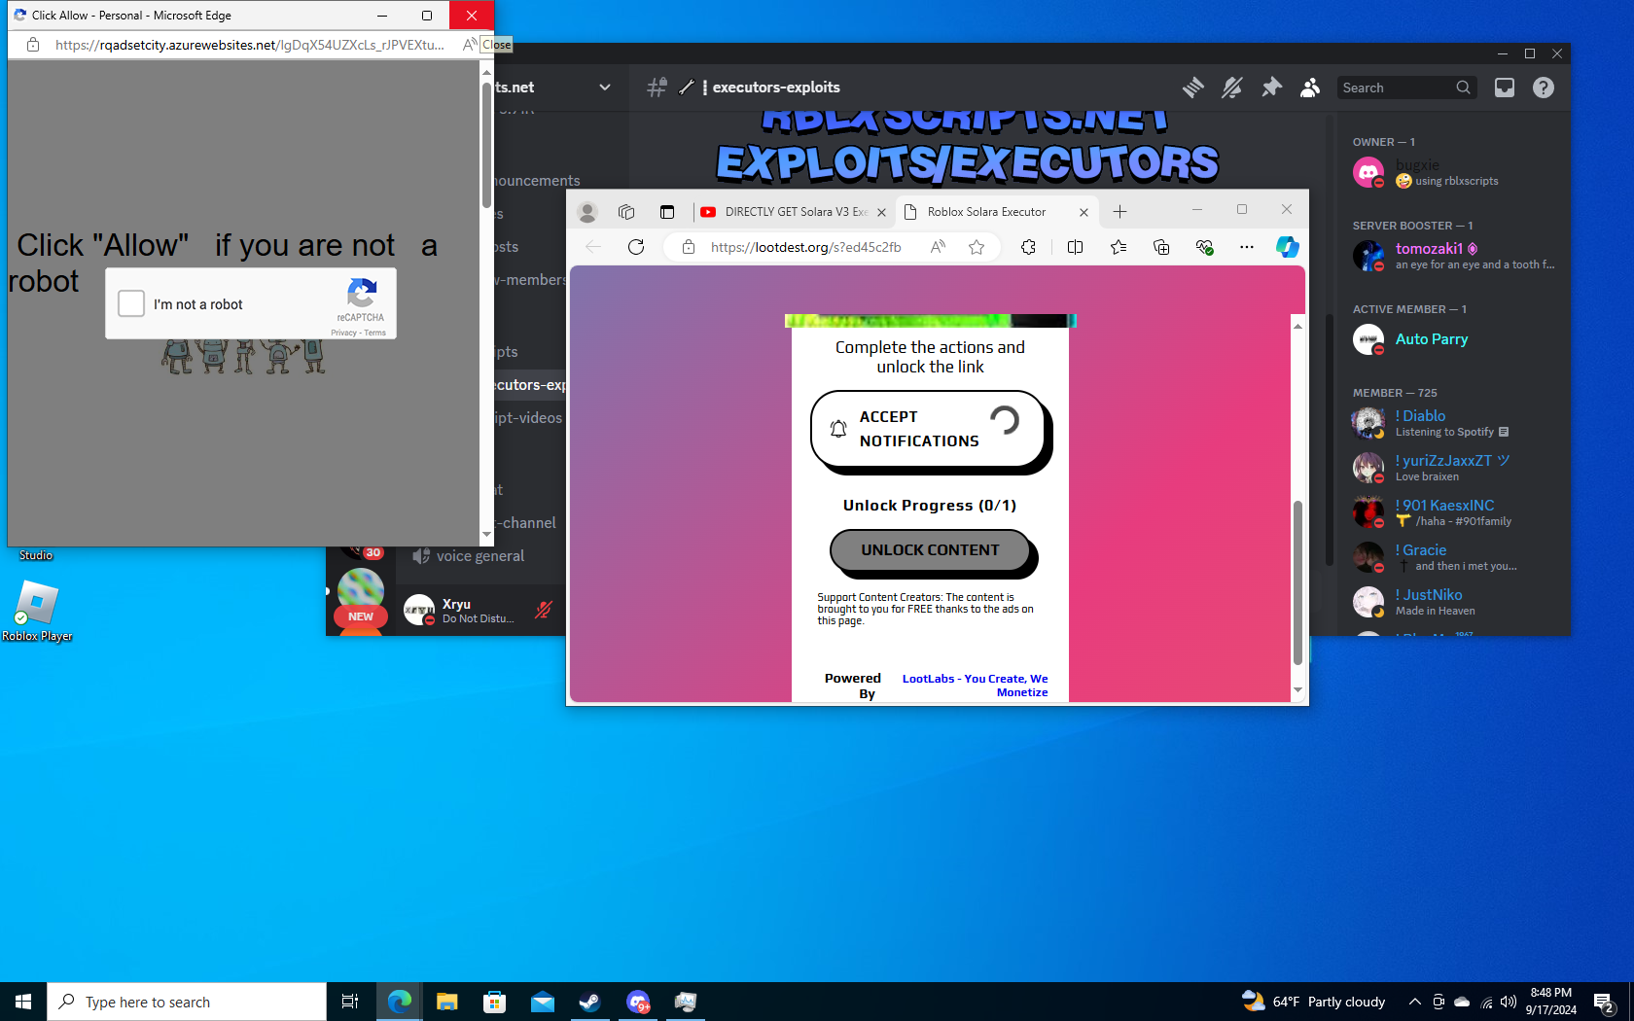Open Discord Inbox icon
Screen dimensions: 1634x1021
point(1505,88)
